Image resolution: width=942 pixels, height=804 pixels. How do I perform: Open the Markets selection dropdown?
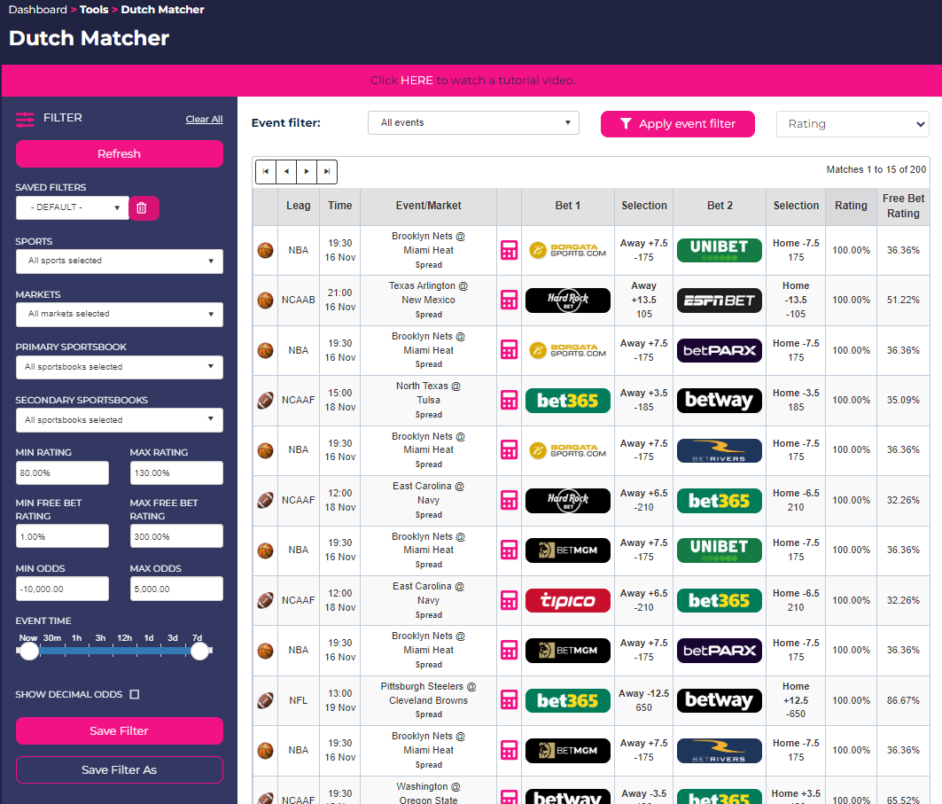120,315
